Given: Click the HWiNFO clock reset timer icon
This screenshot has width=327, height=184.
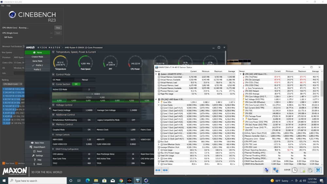Looking at the screenshot, I should pos(295,170).
